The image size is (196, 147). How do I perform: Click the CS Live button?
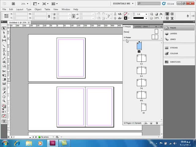click(x=168, y=4)
